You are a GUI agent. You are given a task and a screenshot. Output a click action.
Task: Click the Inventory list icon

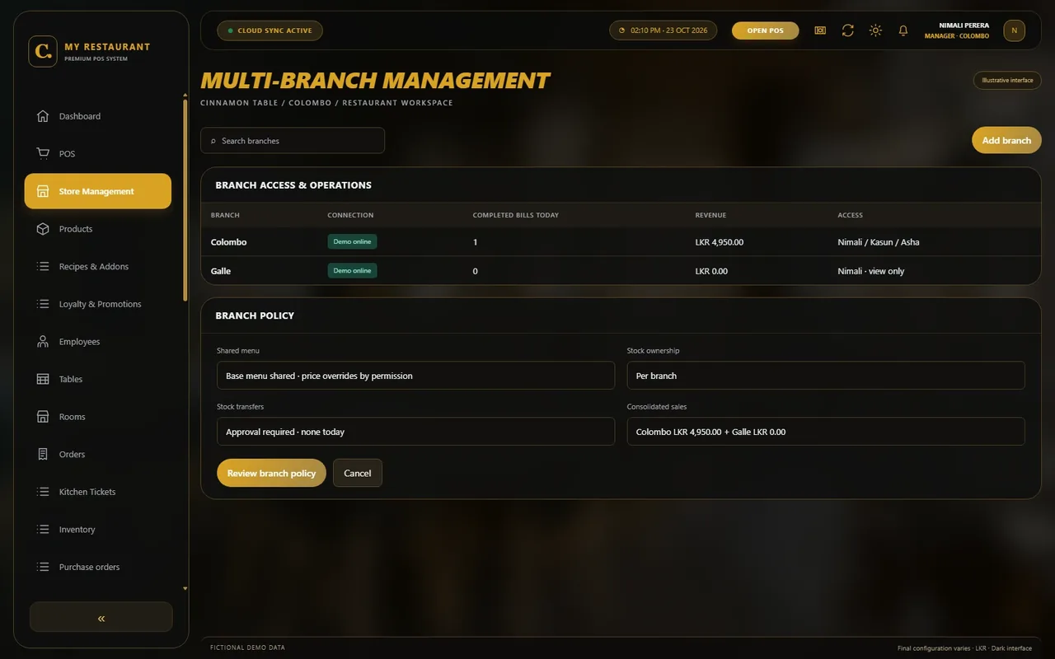pos(43,530)
